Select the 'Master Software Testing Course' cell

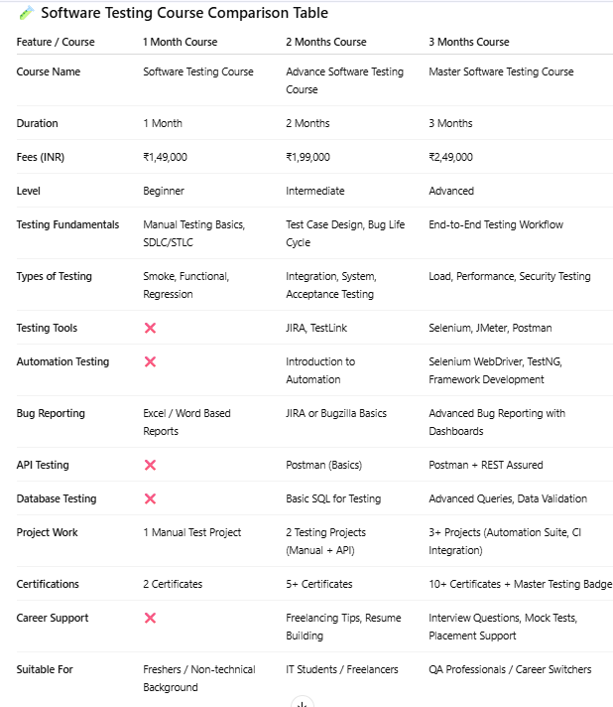[501, 71]
